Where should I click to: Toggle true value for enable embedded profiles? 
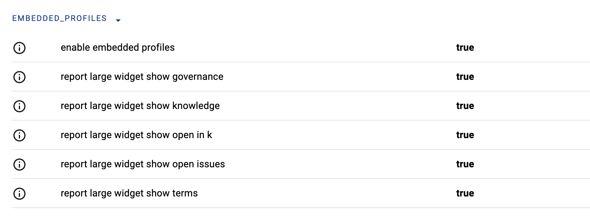coord(465,48)
